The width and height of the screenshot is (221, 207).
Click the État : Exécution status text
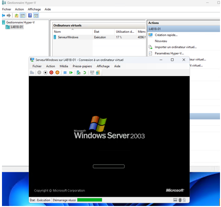point(40,200)
